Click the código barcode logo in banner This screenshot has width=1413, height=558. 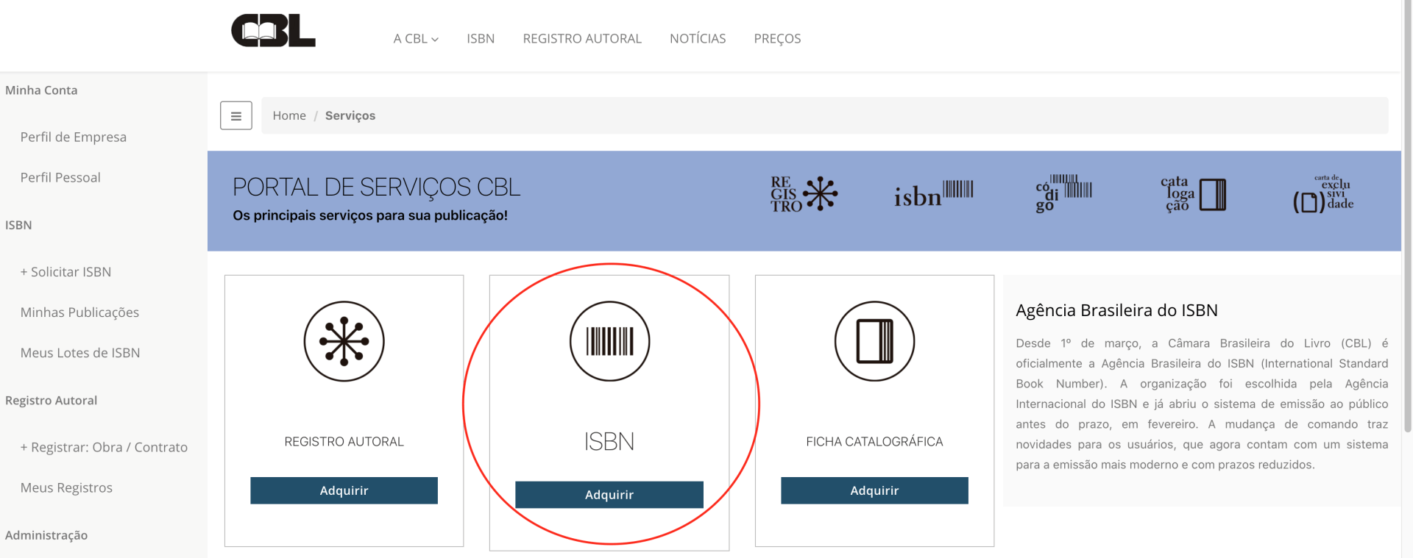pos(1063,193)
